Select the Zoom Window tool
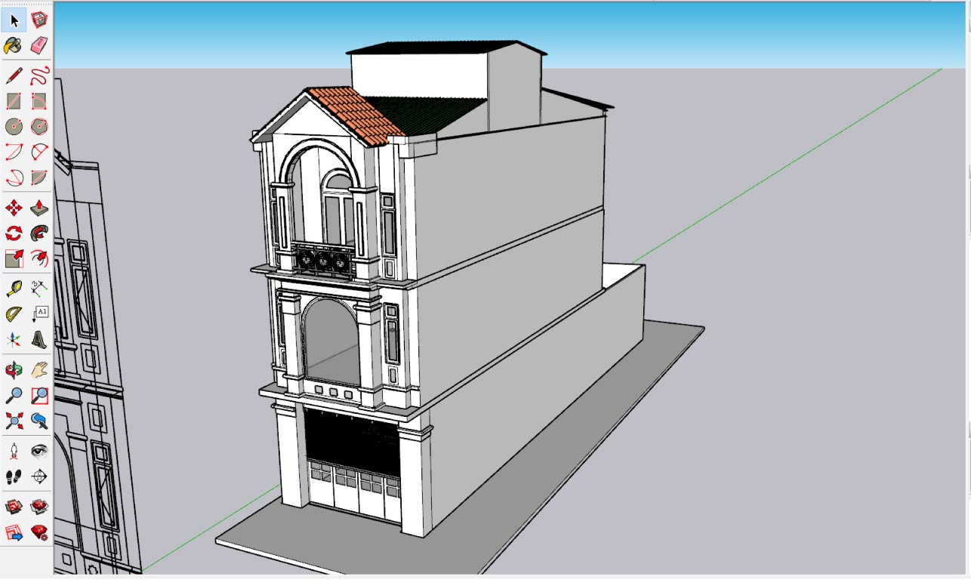This screenshot has width=971, height=580. click(x=39, y=395)
